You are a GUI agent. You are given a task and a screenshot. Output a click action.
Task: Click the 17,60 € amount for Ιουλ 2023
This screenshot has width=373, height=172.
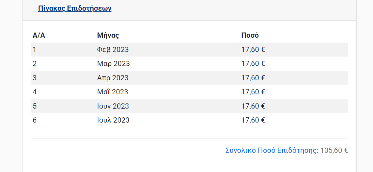[x=253, y=120]
